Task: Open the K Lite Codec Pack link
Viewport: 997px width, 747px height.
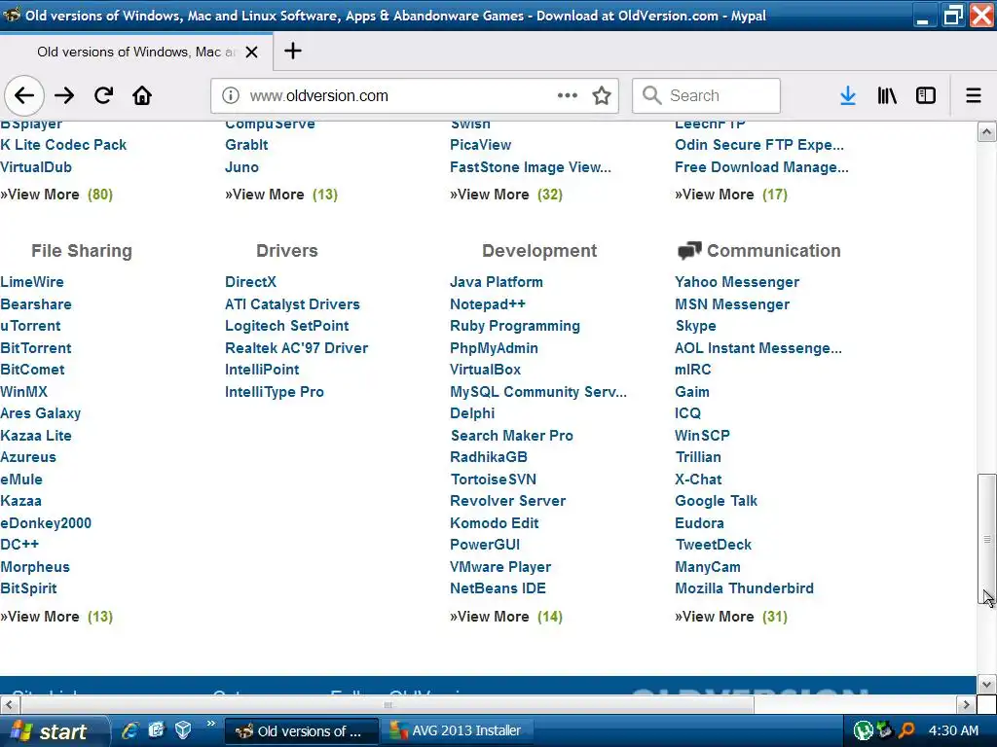Action: 63,145
